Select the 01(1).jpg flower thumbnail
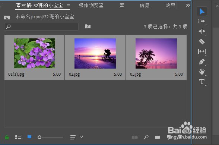Screen dimensions: 219x145 34,53
